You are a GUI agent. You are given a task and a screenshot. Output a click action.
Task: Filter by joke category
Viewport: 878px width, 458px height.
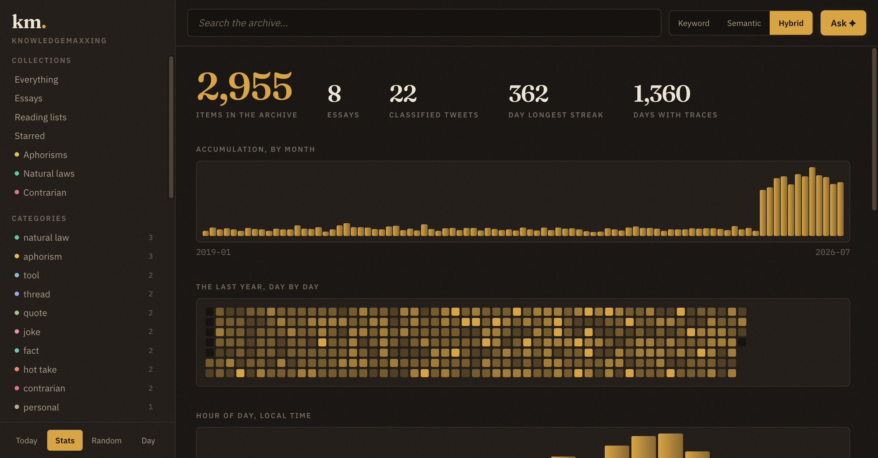[x=84, y=332]
